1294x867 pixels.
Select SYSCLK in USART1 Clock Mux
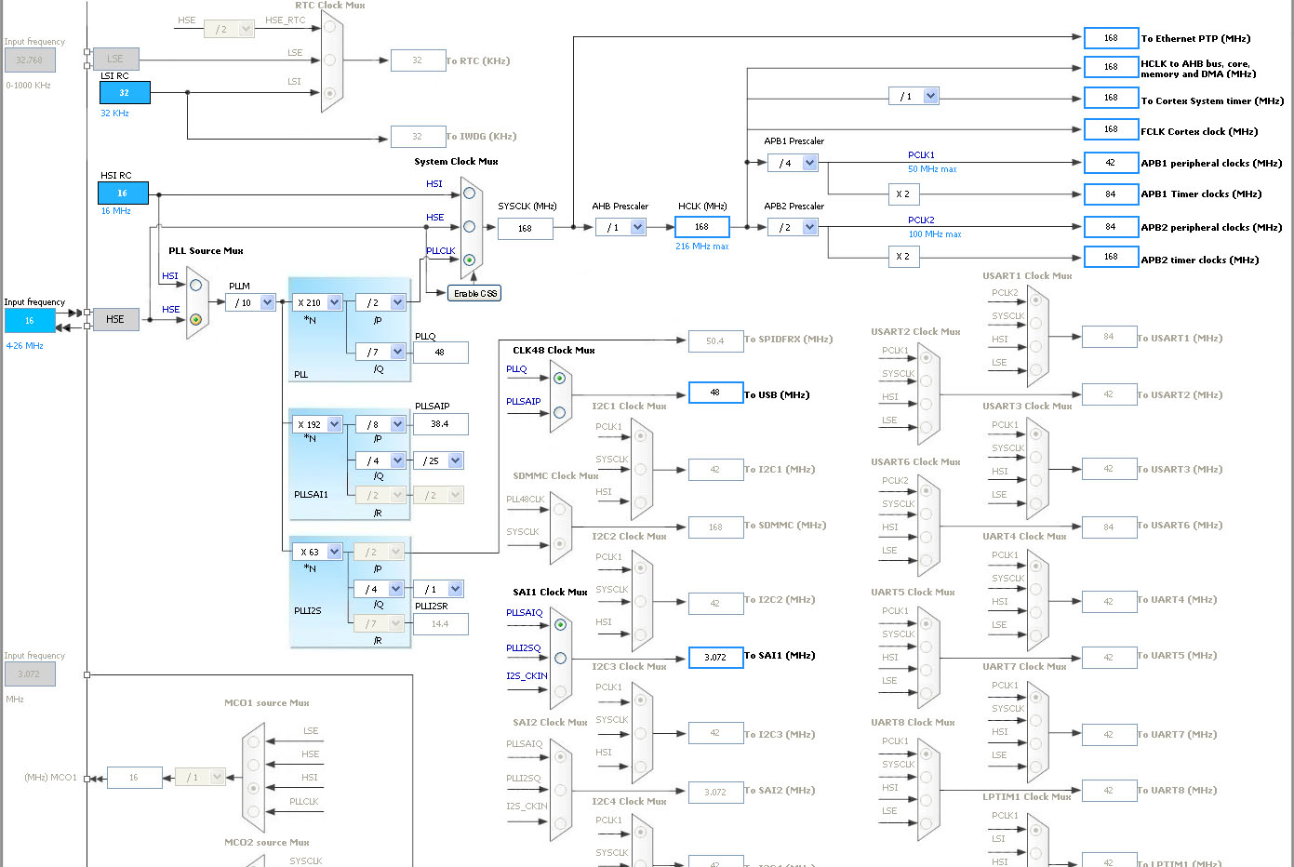(x=1035, y=323)
